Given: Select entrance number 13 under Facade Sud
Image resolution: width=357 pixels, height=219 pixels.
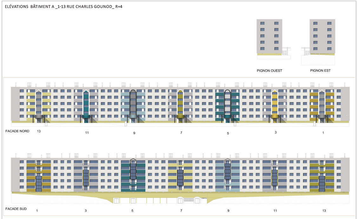Looking at the screenshot, I should (324, 210).
